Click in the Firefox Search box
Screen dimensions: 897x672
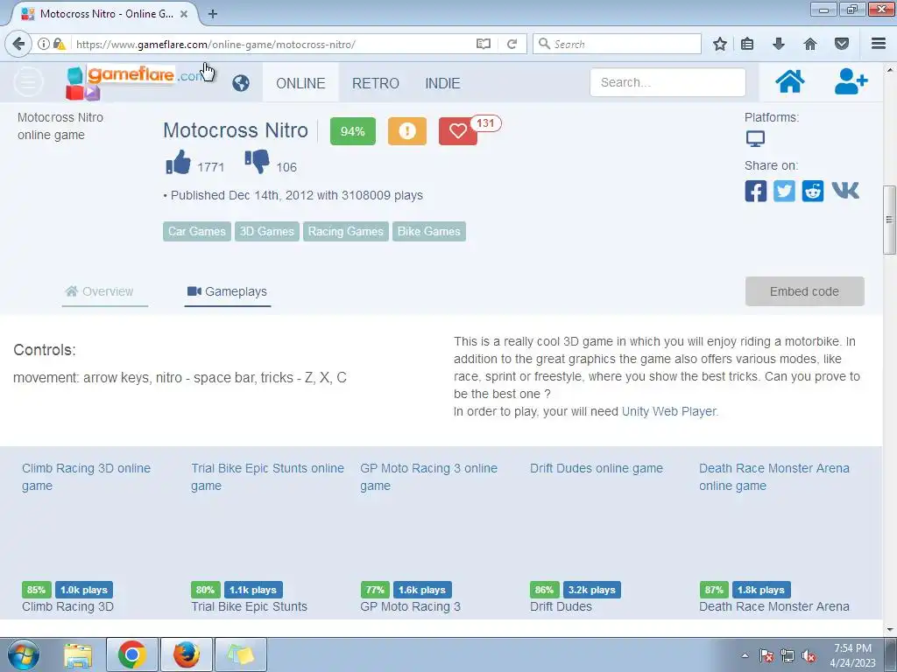pos(617,44)
